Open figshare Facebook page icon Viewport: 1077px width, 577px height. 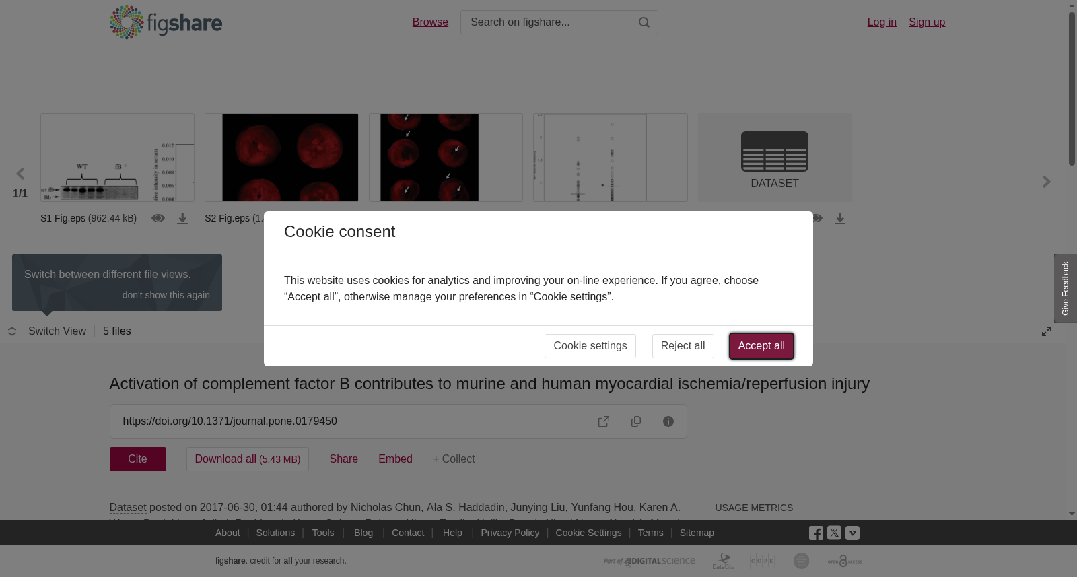(816, 533)
